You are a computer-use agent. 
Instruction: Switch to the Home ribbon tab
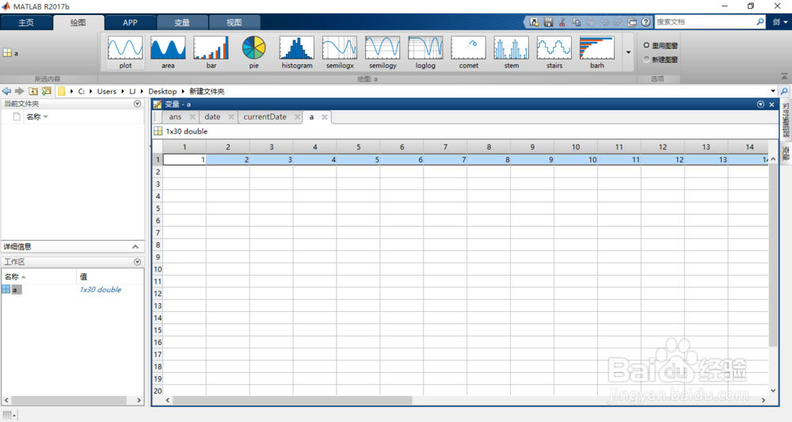26,23
